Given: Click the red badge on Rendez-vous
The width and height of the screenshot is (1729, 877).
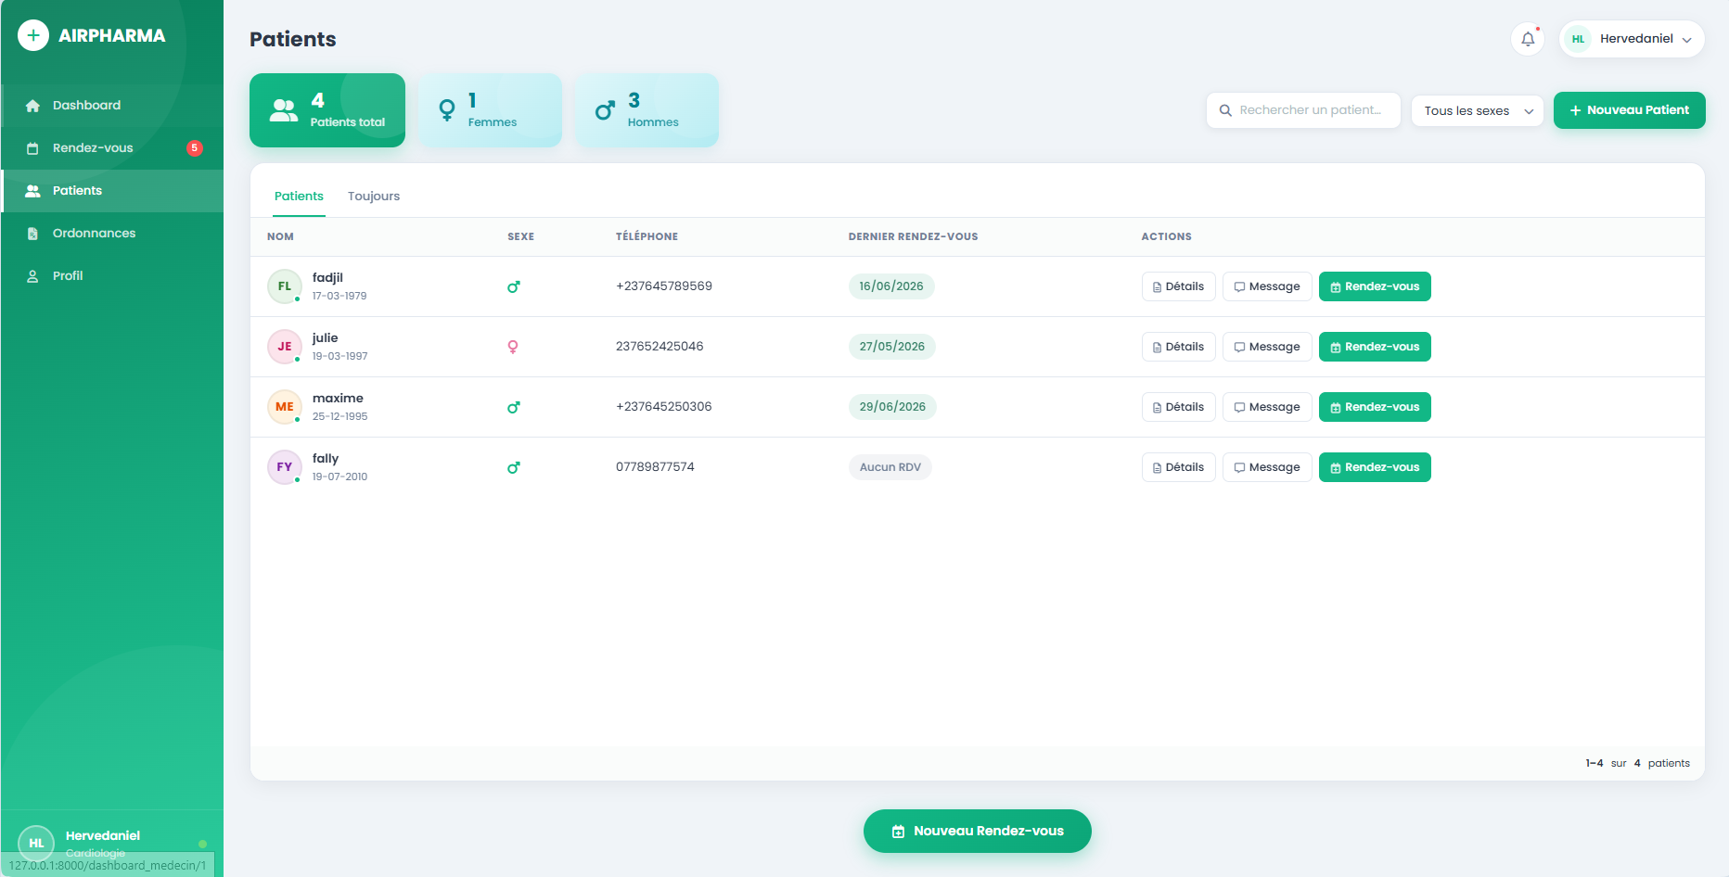Looking at the screenshot, I should (195, 148).
